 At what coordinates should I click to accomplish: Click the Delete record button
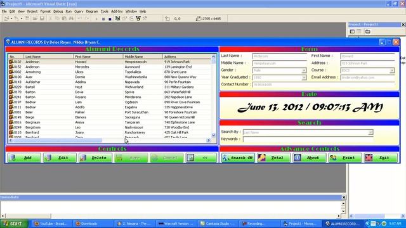click(x=96, y=158)
